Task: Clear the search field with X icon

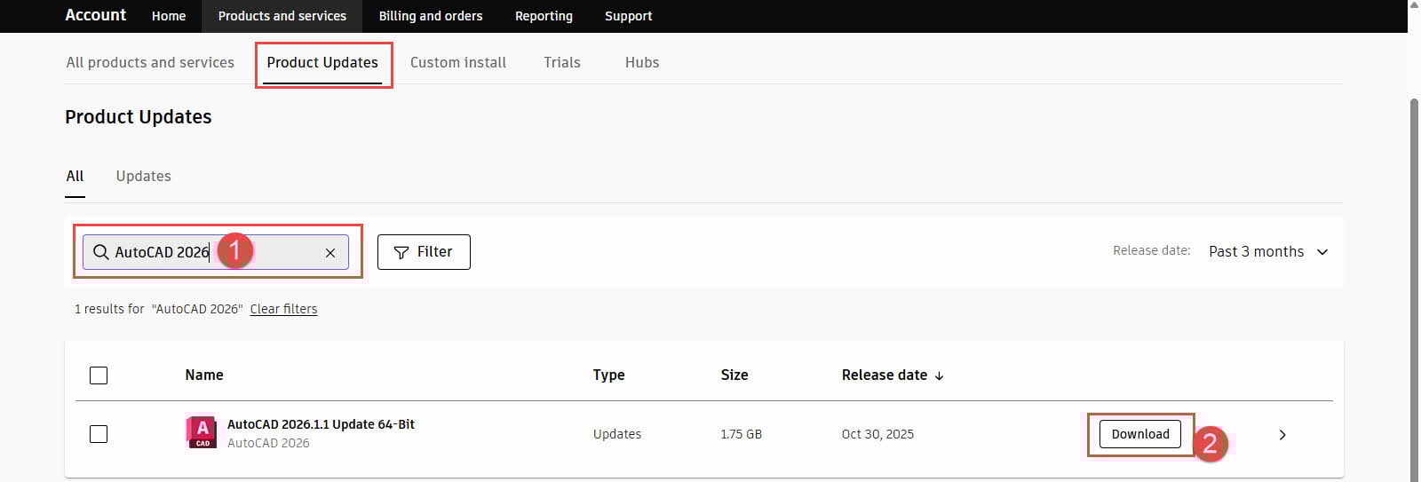Action: (330, 253)
